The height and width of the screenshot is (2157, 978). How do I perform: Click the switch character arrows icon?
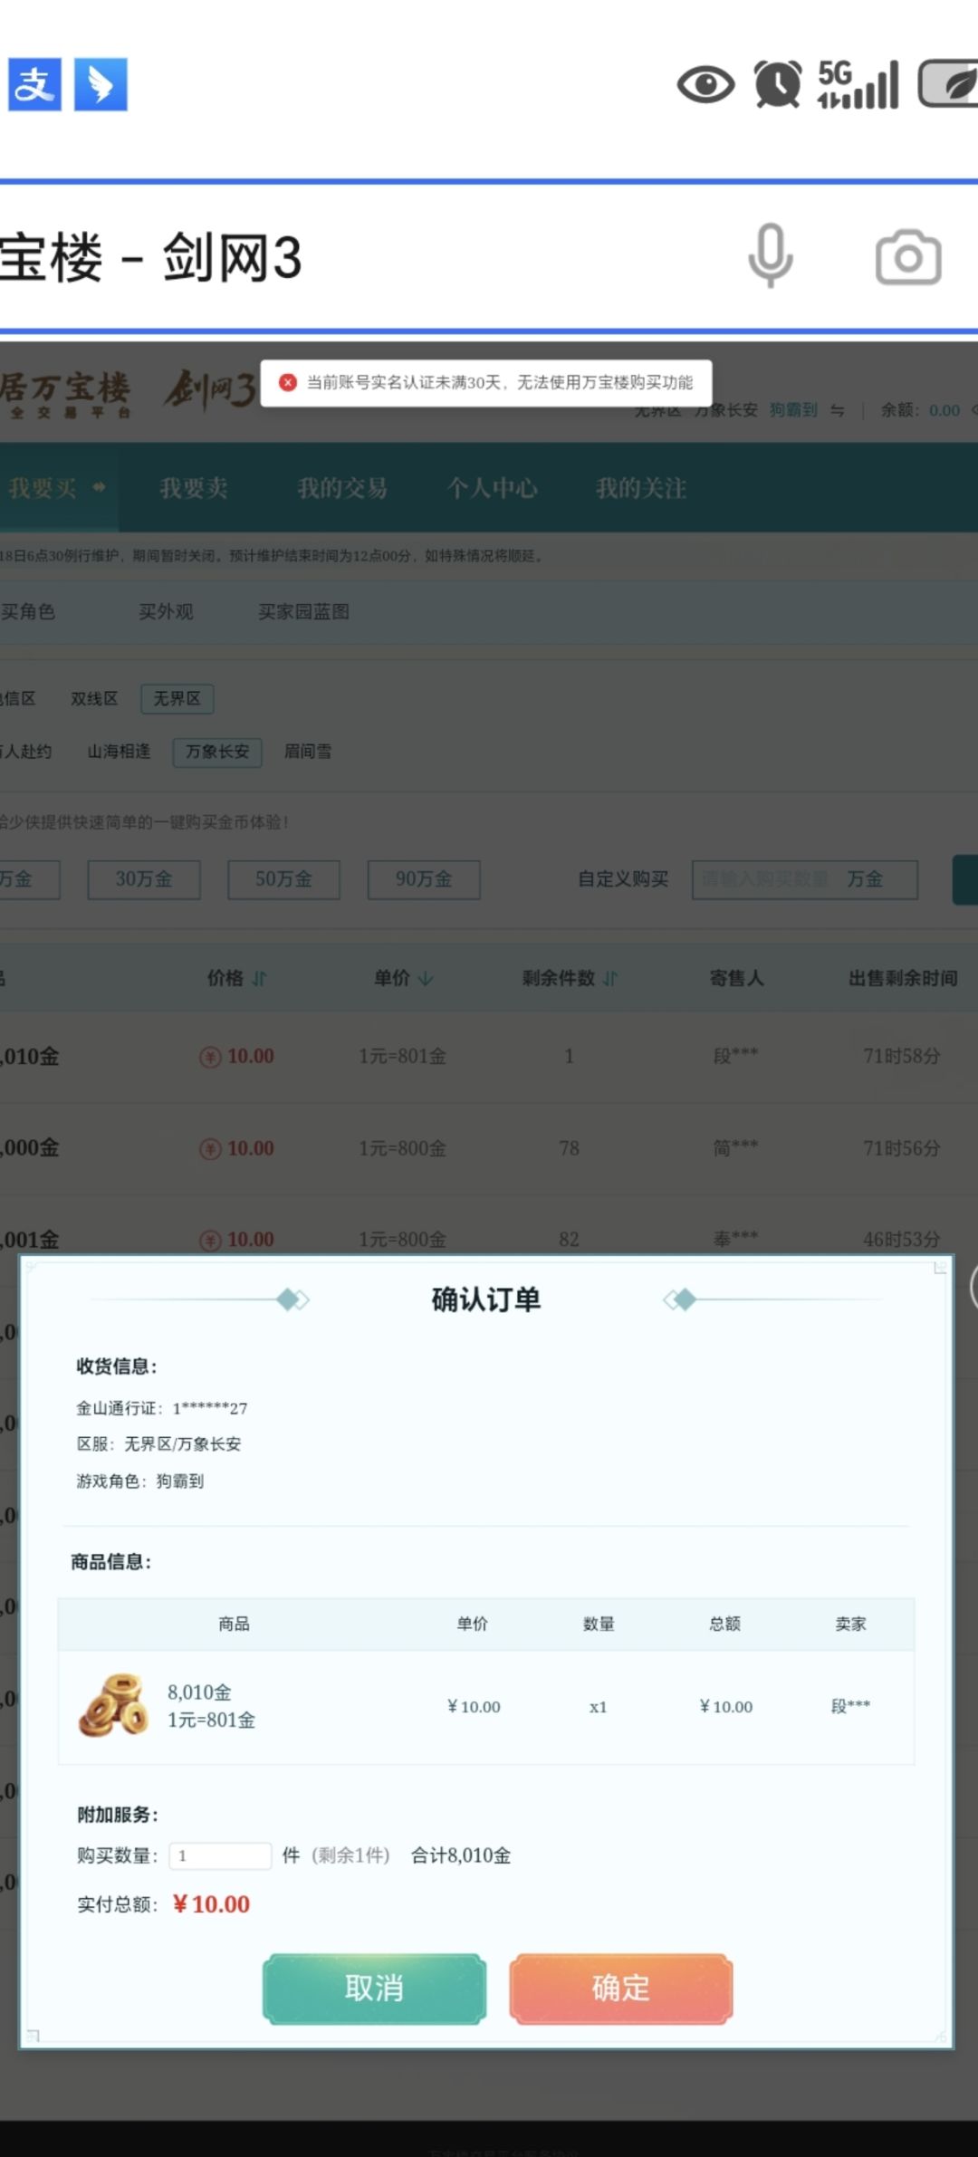click(838, 410)
